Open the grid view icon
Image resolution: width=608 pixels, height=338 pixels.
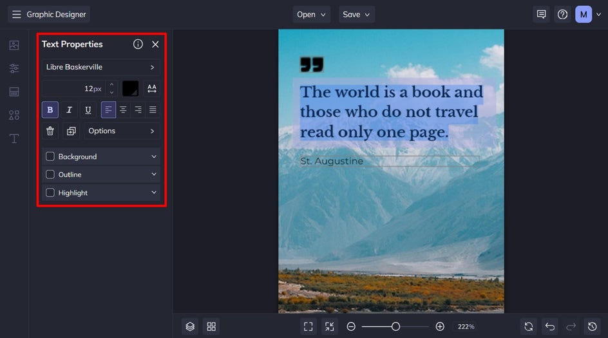(x=211, y=327)
